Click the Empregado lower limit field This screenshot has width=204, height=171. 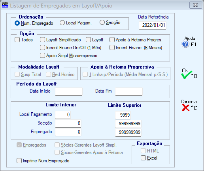(68, 132)
